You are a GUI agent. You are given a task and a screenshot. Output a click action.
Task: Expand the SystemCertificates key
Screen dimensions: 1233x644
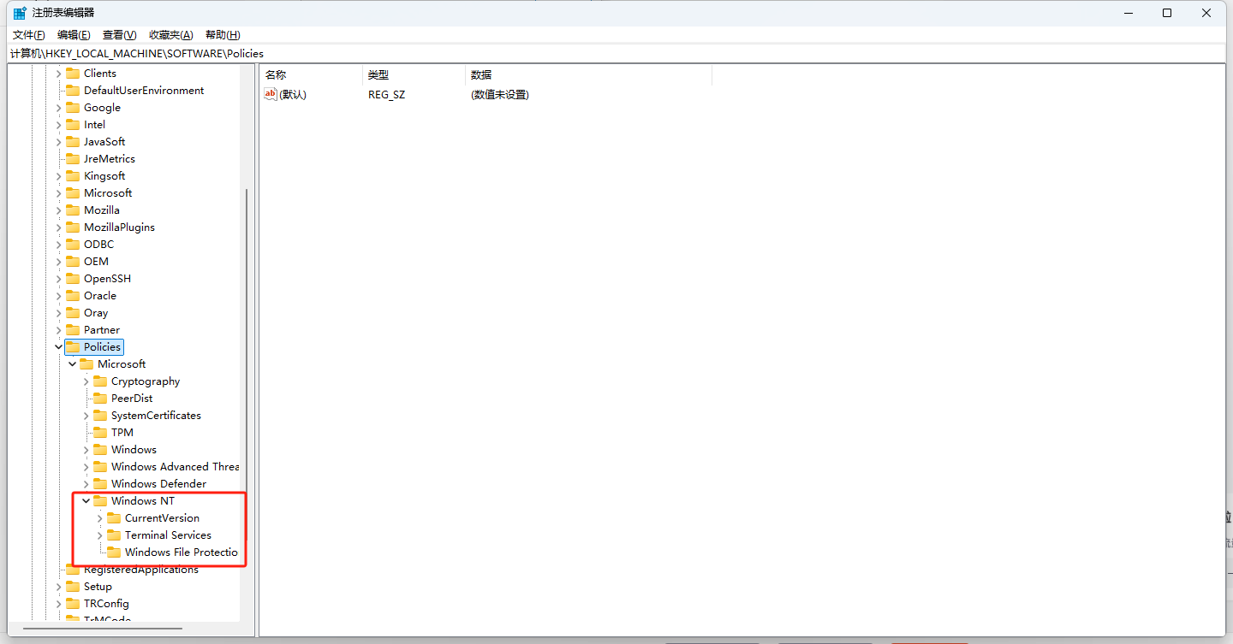[x=86, y=416]
